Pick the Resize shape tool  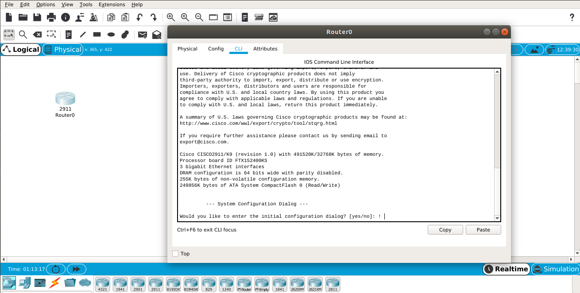[x=51, y=34]
